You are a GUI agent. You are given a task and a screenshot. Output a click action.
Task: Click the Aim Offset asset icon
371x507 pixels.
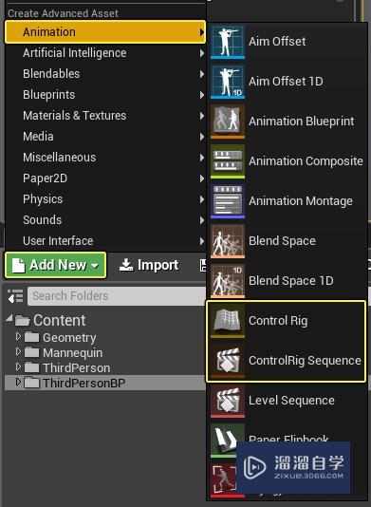[x=228, y=42]
